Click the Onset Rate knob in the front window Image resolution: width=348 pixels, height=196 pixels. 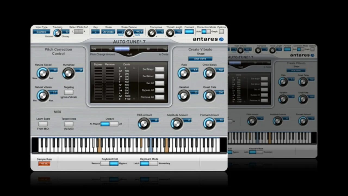(x=209, y=96)
